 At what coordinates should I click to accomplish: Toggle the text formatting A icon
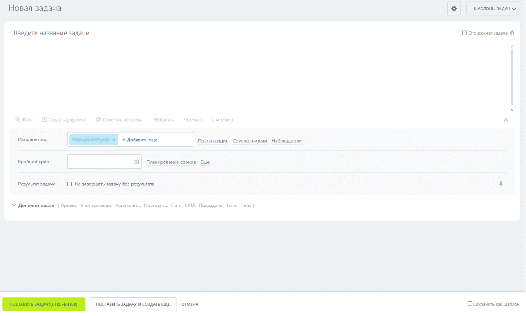[x=506, y=120]
